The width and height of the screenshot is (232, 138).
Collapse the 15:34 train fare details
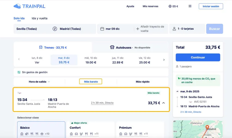pyautogui.click(x=163, y=103)
